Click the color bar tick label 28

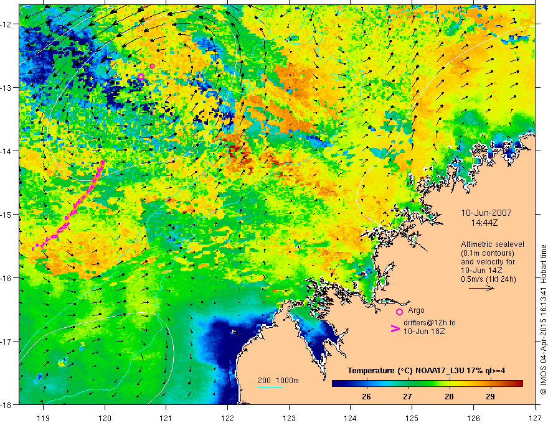(x=449, y=397)
